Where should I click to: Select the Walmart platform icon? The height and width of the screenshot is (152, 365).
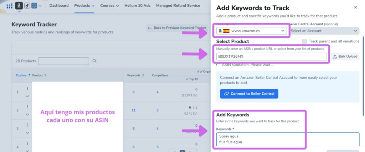pos(34,6)
